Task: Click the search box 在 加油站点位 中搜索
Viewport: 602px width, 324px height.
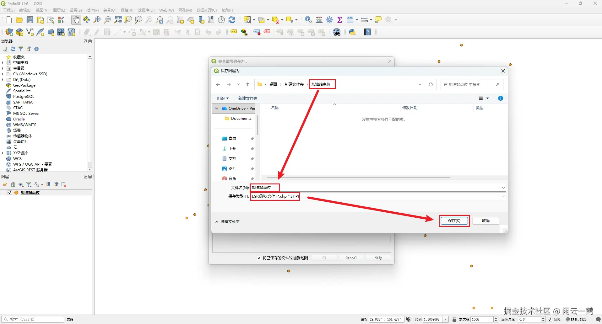Action: point(472,85)
